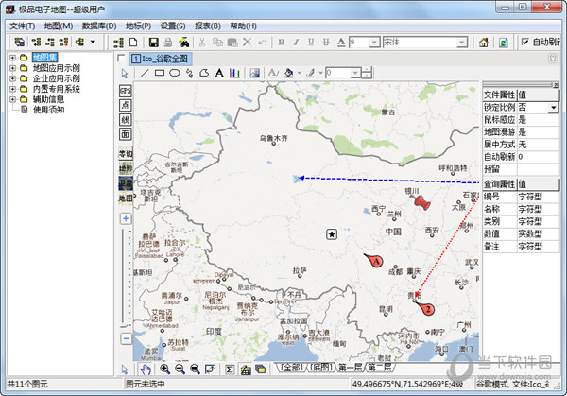Switch to the [底图] layer tab
The width and height of the screenshot is (567, 396).
(321, 368)
